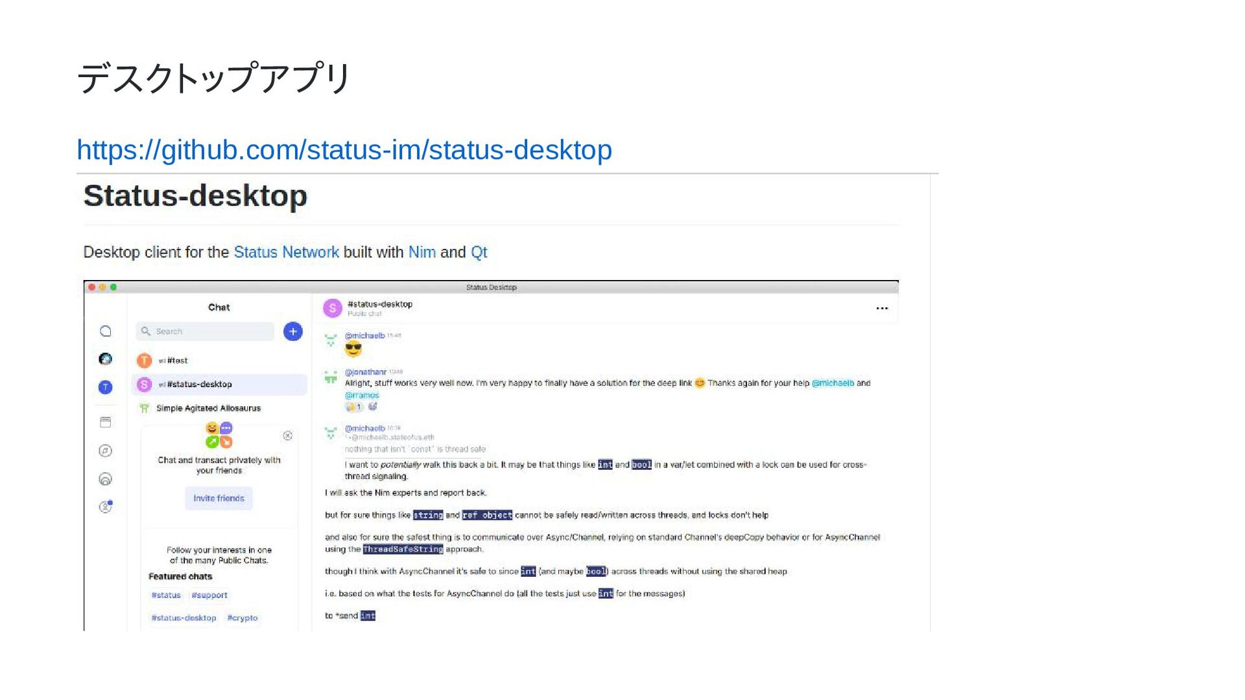Image resolution: width=1245 pixels, height=700 pixels.
Task: Open the Qt link in the description
Action: coord(479,252)
